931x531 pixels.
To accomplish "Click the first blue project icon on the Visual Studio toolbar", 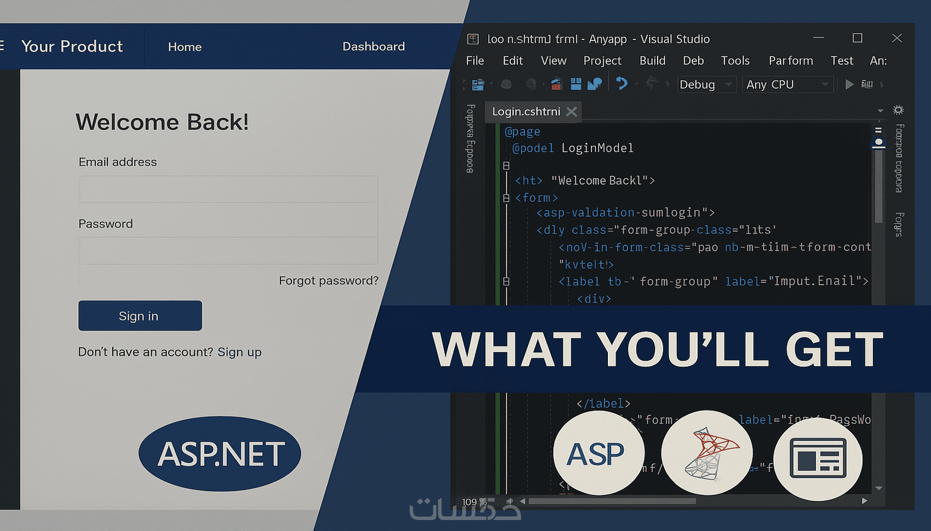I will pyautogui.click(x=478, y=84).
